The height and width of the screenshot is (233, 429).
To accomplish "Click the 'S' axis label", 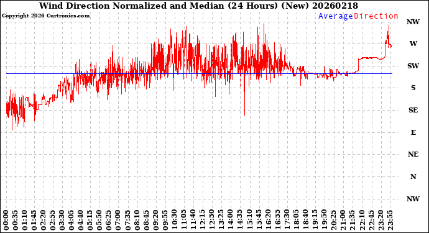I will 413,88.
